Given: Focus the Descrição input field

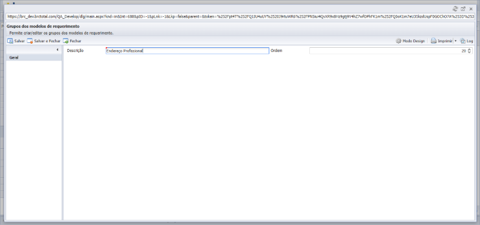Looking at the screenshot, I should point(187,51).
